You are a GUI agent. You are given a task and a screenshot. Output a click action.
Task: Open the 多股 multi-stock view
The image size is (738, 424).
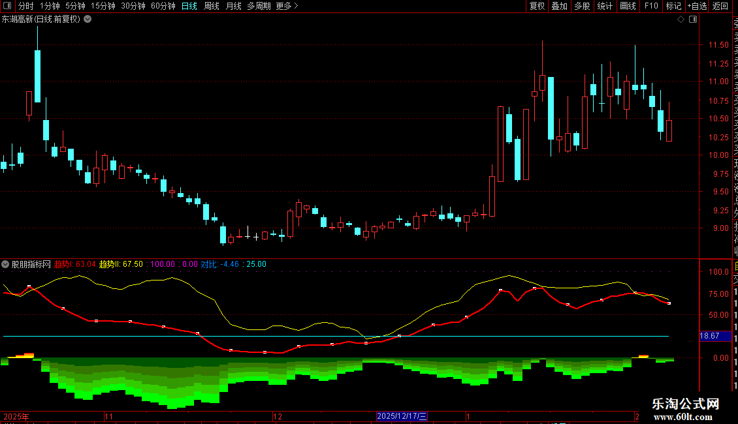pyautogui.click(x=582, y=6)
